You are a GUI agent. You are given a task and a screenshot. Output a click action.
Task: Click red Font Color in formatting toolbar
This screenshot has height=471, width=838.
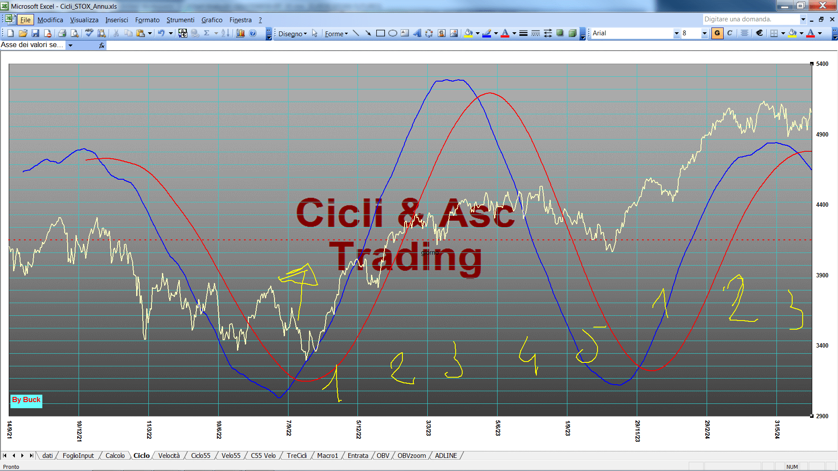(x=811, y=33)
